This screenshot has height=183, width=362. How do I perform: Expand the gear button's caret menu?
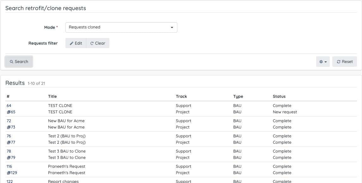click(325, 61)
